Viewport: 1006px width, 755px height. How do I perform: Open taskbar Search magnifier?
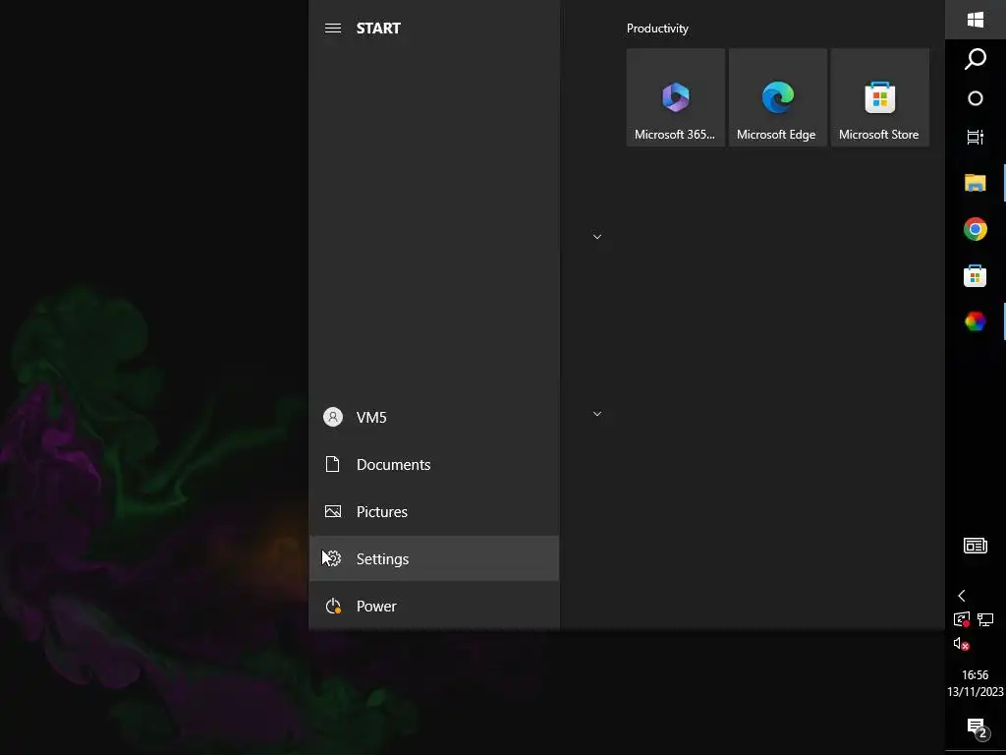[x=976, y=59]
